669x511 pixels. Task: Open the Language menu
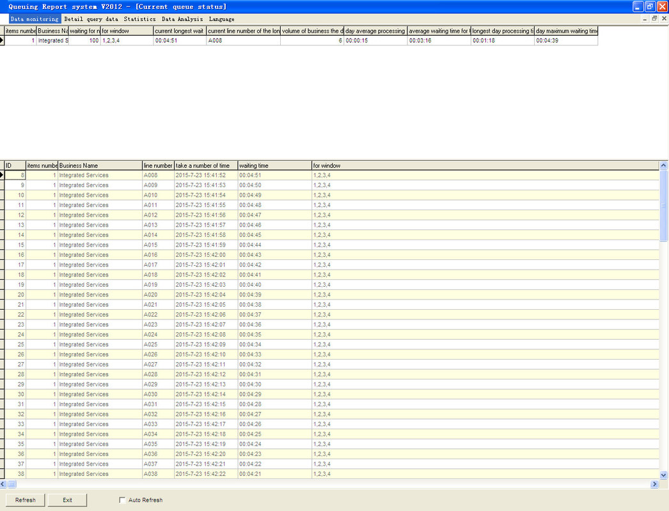[x=221, y=19]
